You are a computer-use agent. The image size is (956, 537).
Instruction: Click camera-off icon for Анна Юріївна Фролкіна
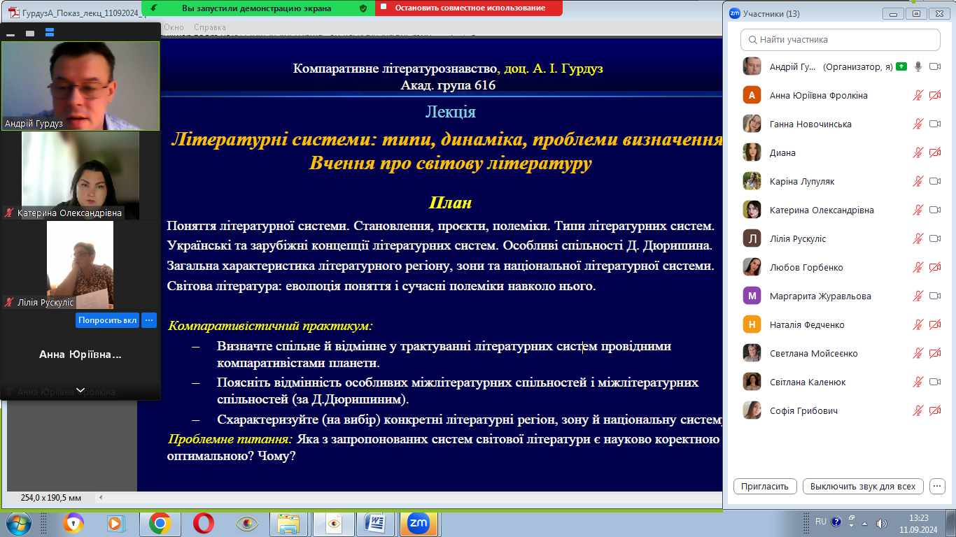(934, 95)
